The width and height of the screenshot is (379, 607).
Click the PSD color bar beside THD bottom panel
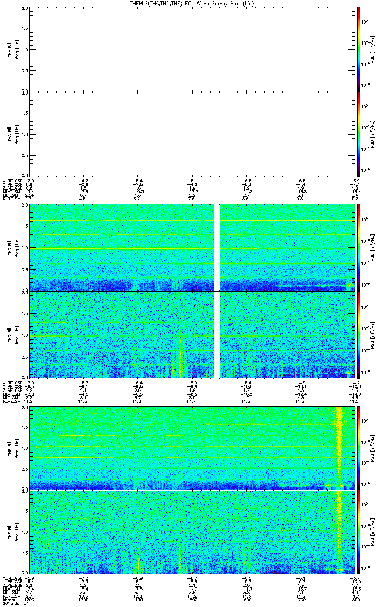pyautogui.click(x=358, y=335)
